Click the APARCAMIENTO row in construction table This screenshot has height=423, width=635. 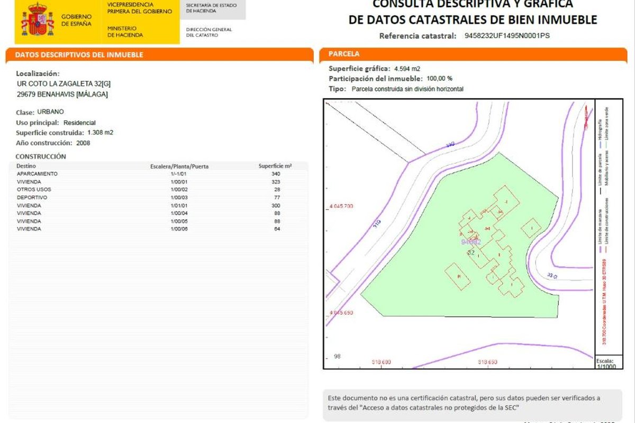pyautogui.click(x=37, y=174)
